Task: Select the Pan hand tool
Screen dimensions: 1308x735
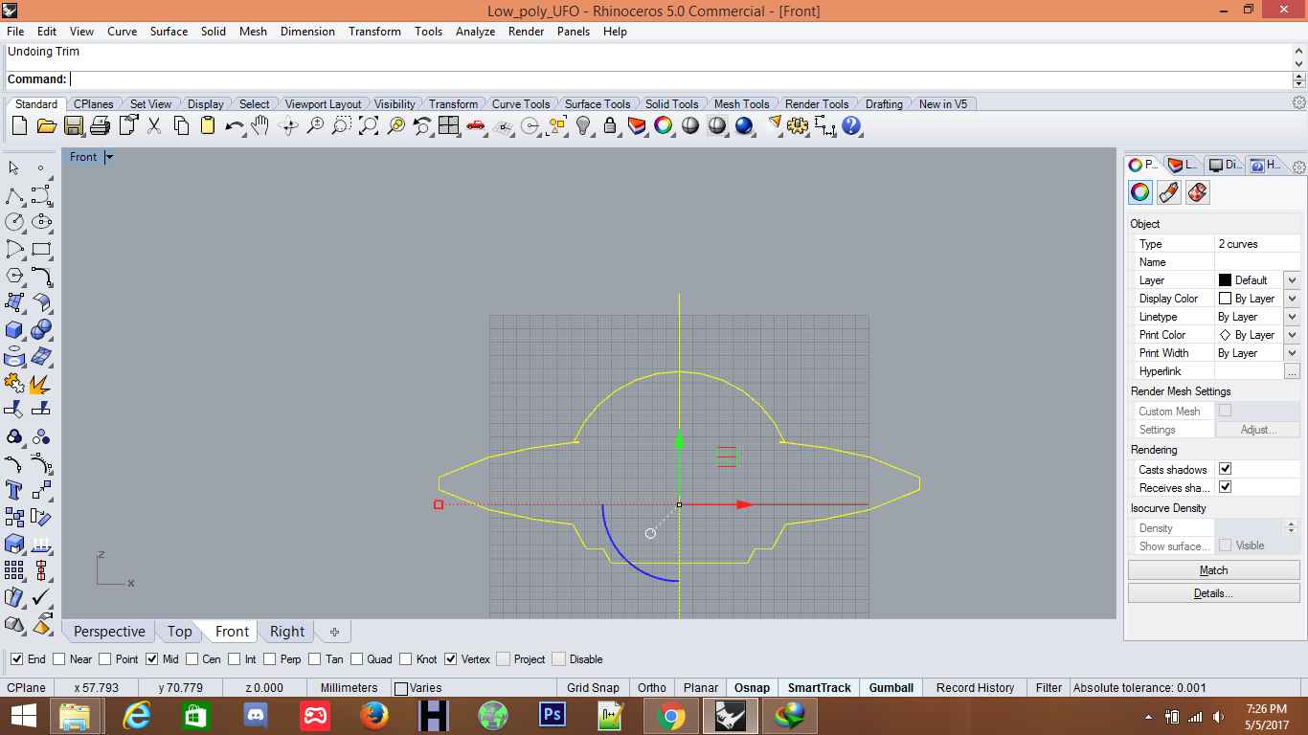Action: 260,125
